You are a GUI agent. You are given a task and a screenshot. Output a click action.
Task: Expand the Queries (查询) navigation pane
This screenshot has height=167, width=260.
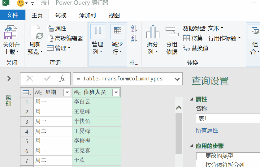click(x=9, y=78)
